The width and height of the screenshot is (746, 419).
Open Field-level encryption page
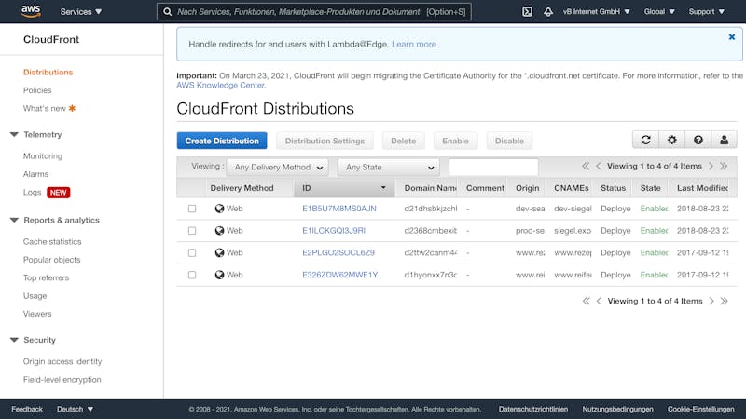point(62,380)
